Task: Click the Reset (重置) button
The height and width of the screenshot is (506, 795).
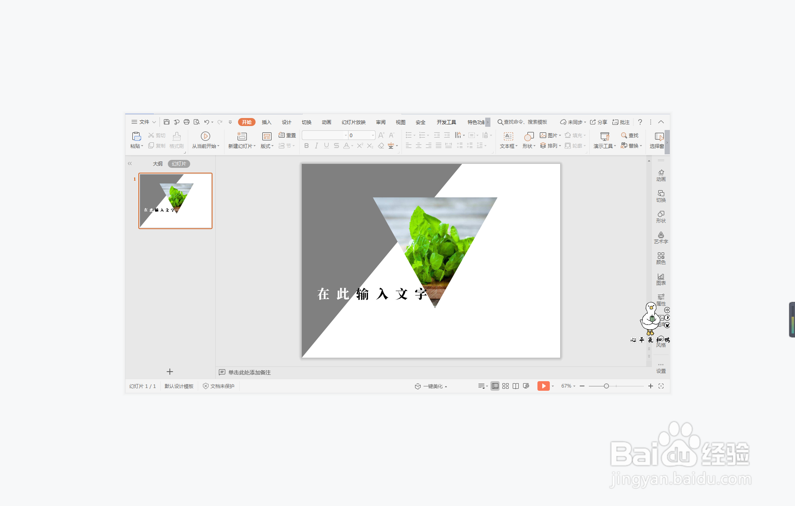Action: (287, 135)
